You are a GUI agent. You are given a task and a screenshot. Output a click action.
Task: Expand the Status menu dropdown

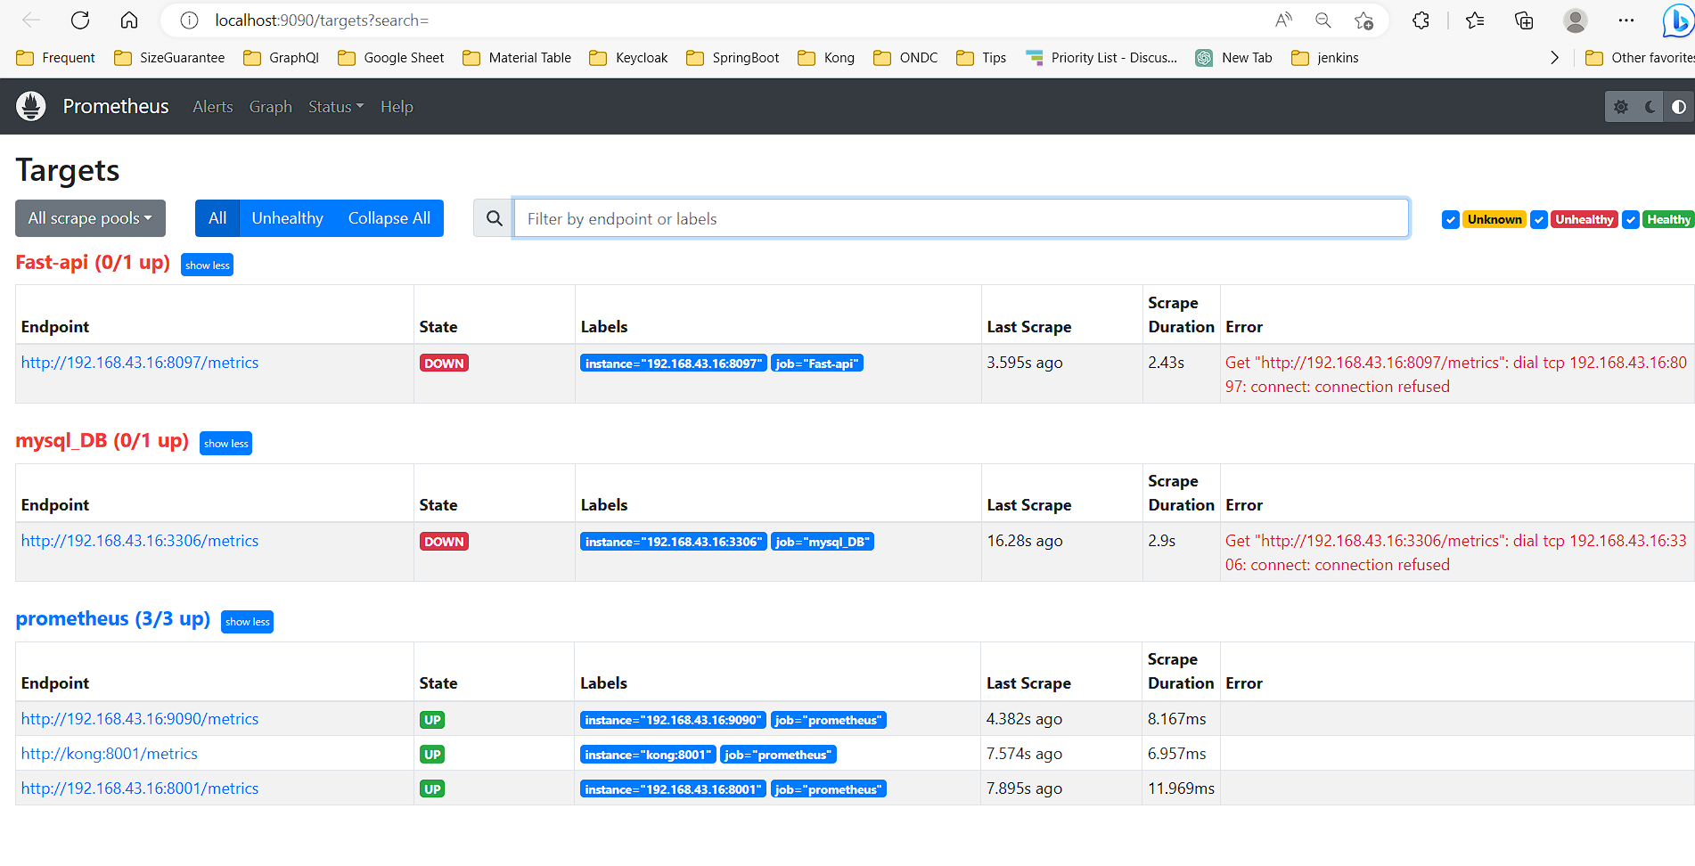[x=336, y=107]
